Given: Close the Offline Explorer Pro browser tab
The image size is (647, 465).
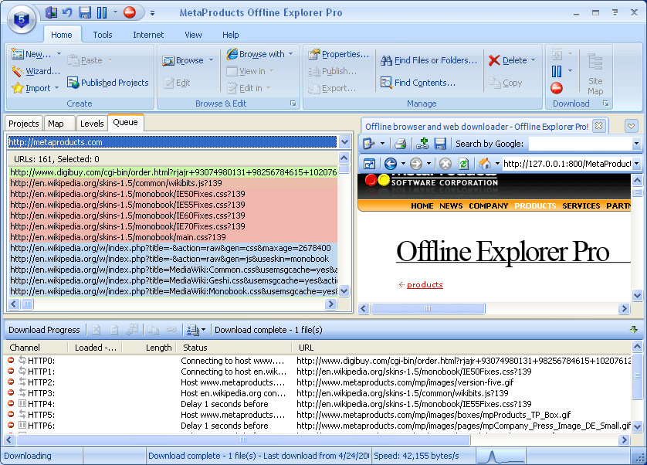Looking at the screenshot, I should 599,126.
